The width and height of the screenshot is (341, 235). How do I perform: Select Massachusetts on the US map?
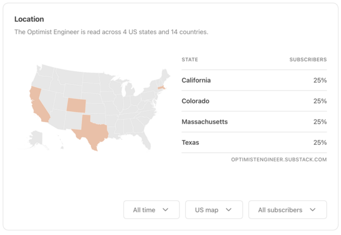point(162,88)
